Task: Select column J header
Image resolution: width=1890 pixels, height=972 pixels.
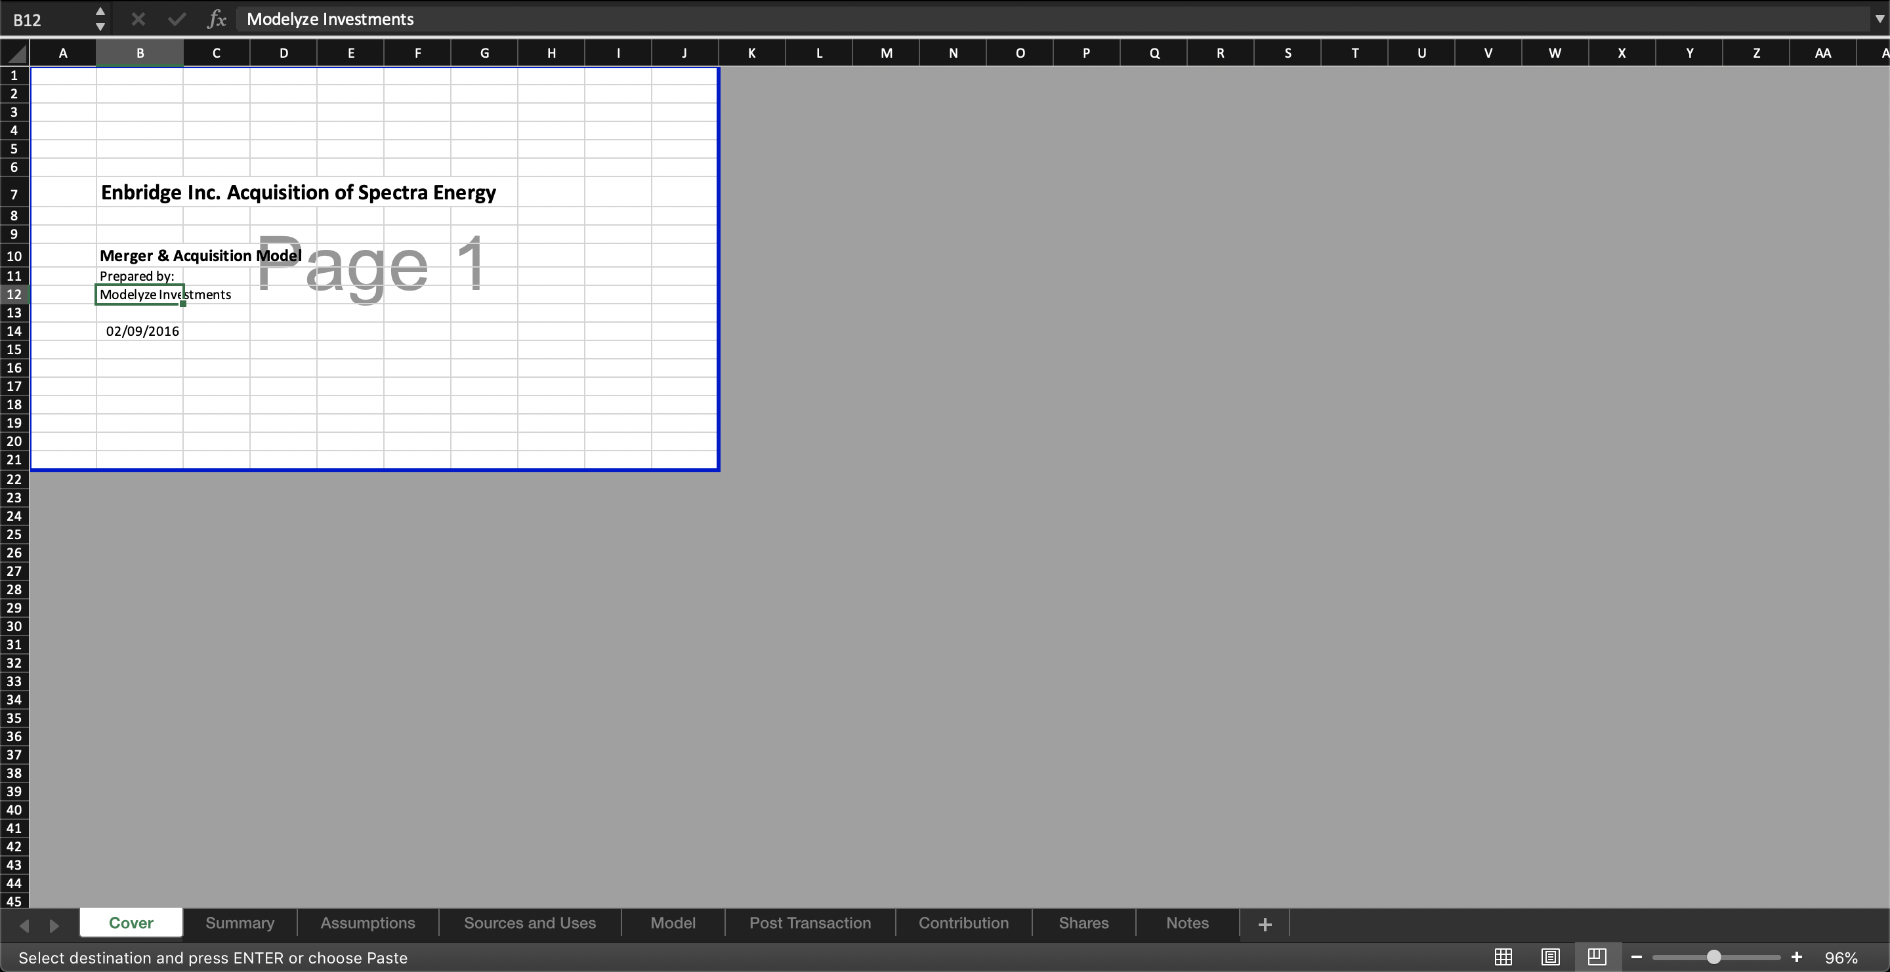Action: click(x=684, y=52)
